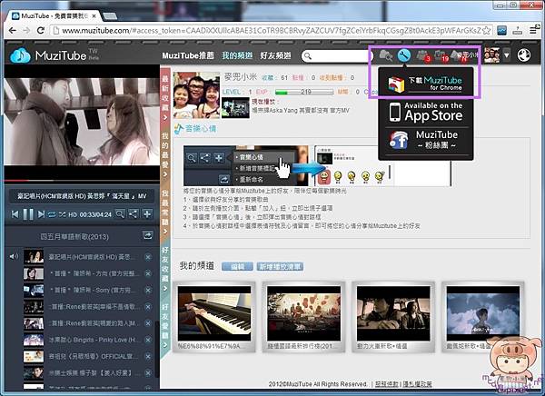Switch to the MuziTube推薦 tab
The image size is (545, 396).
click(x=188, y=55)
